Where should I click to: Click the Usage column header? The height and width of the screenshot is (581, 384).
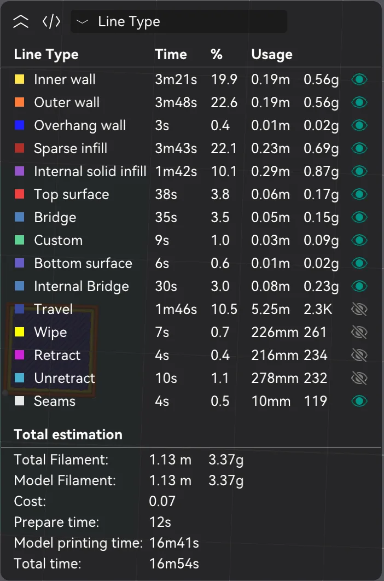[272, 55]
